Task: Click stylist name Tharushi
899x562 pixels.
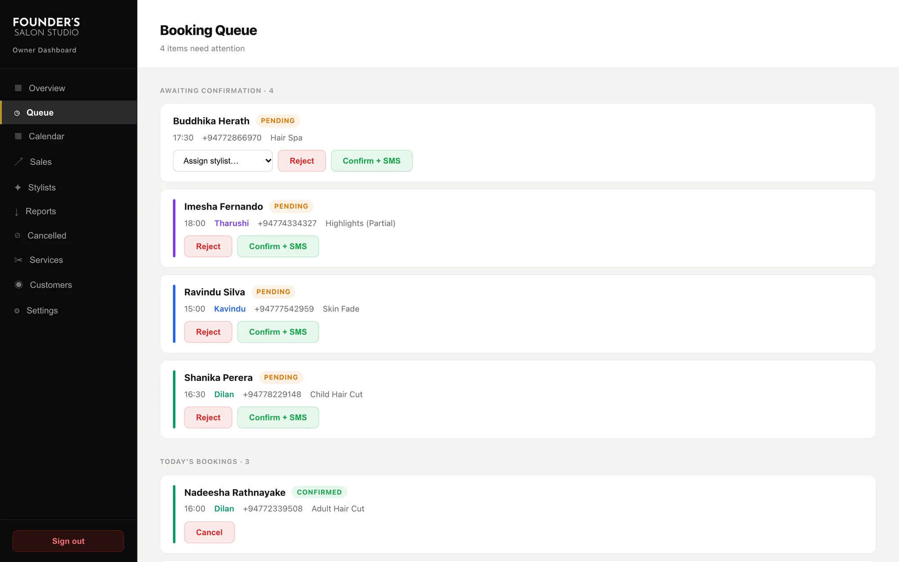Action: (x=231, y=223)
